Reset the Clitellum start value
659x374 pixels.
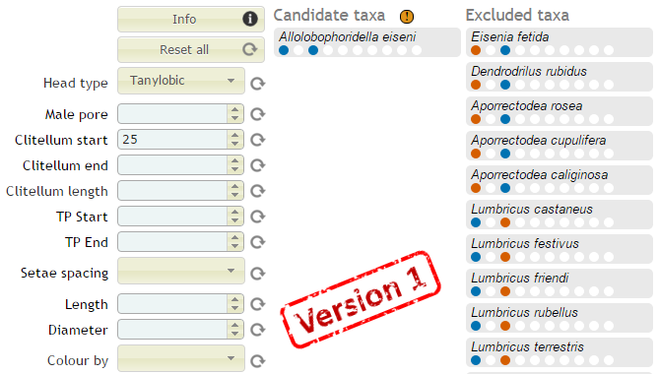[258, 140]
